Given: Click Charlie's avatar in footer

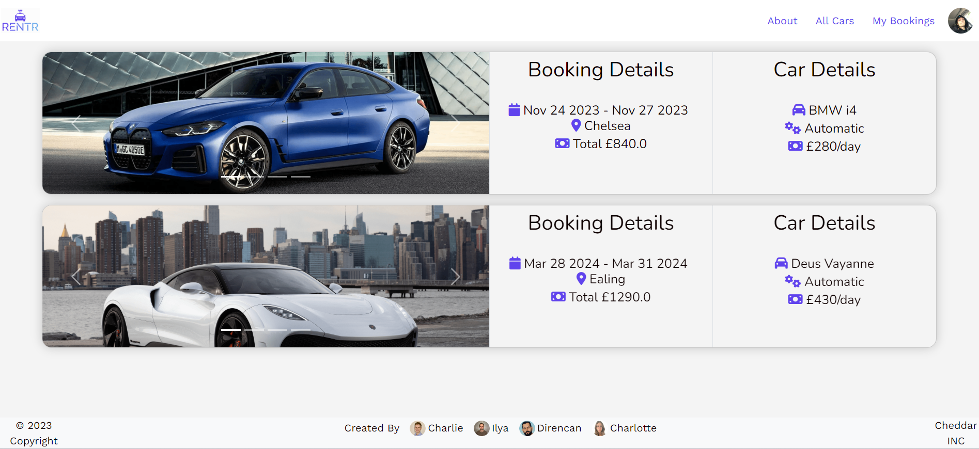Looking at the screenshot, I should tap(417, 428).
